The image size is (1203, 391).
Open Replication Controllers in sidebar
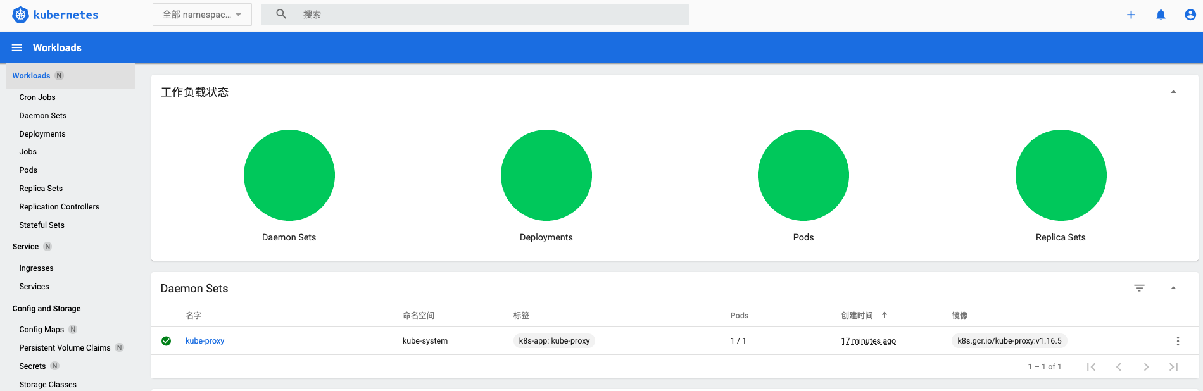60,207
